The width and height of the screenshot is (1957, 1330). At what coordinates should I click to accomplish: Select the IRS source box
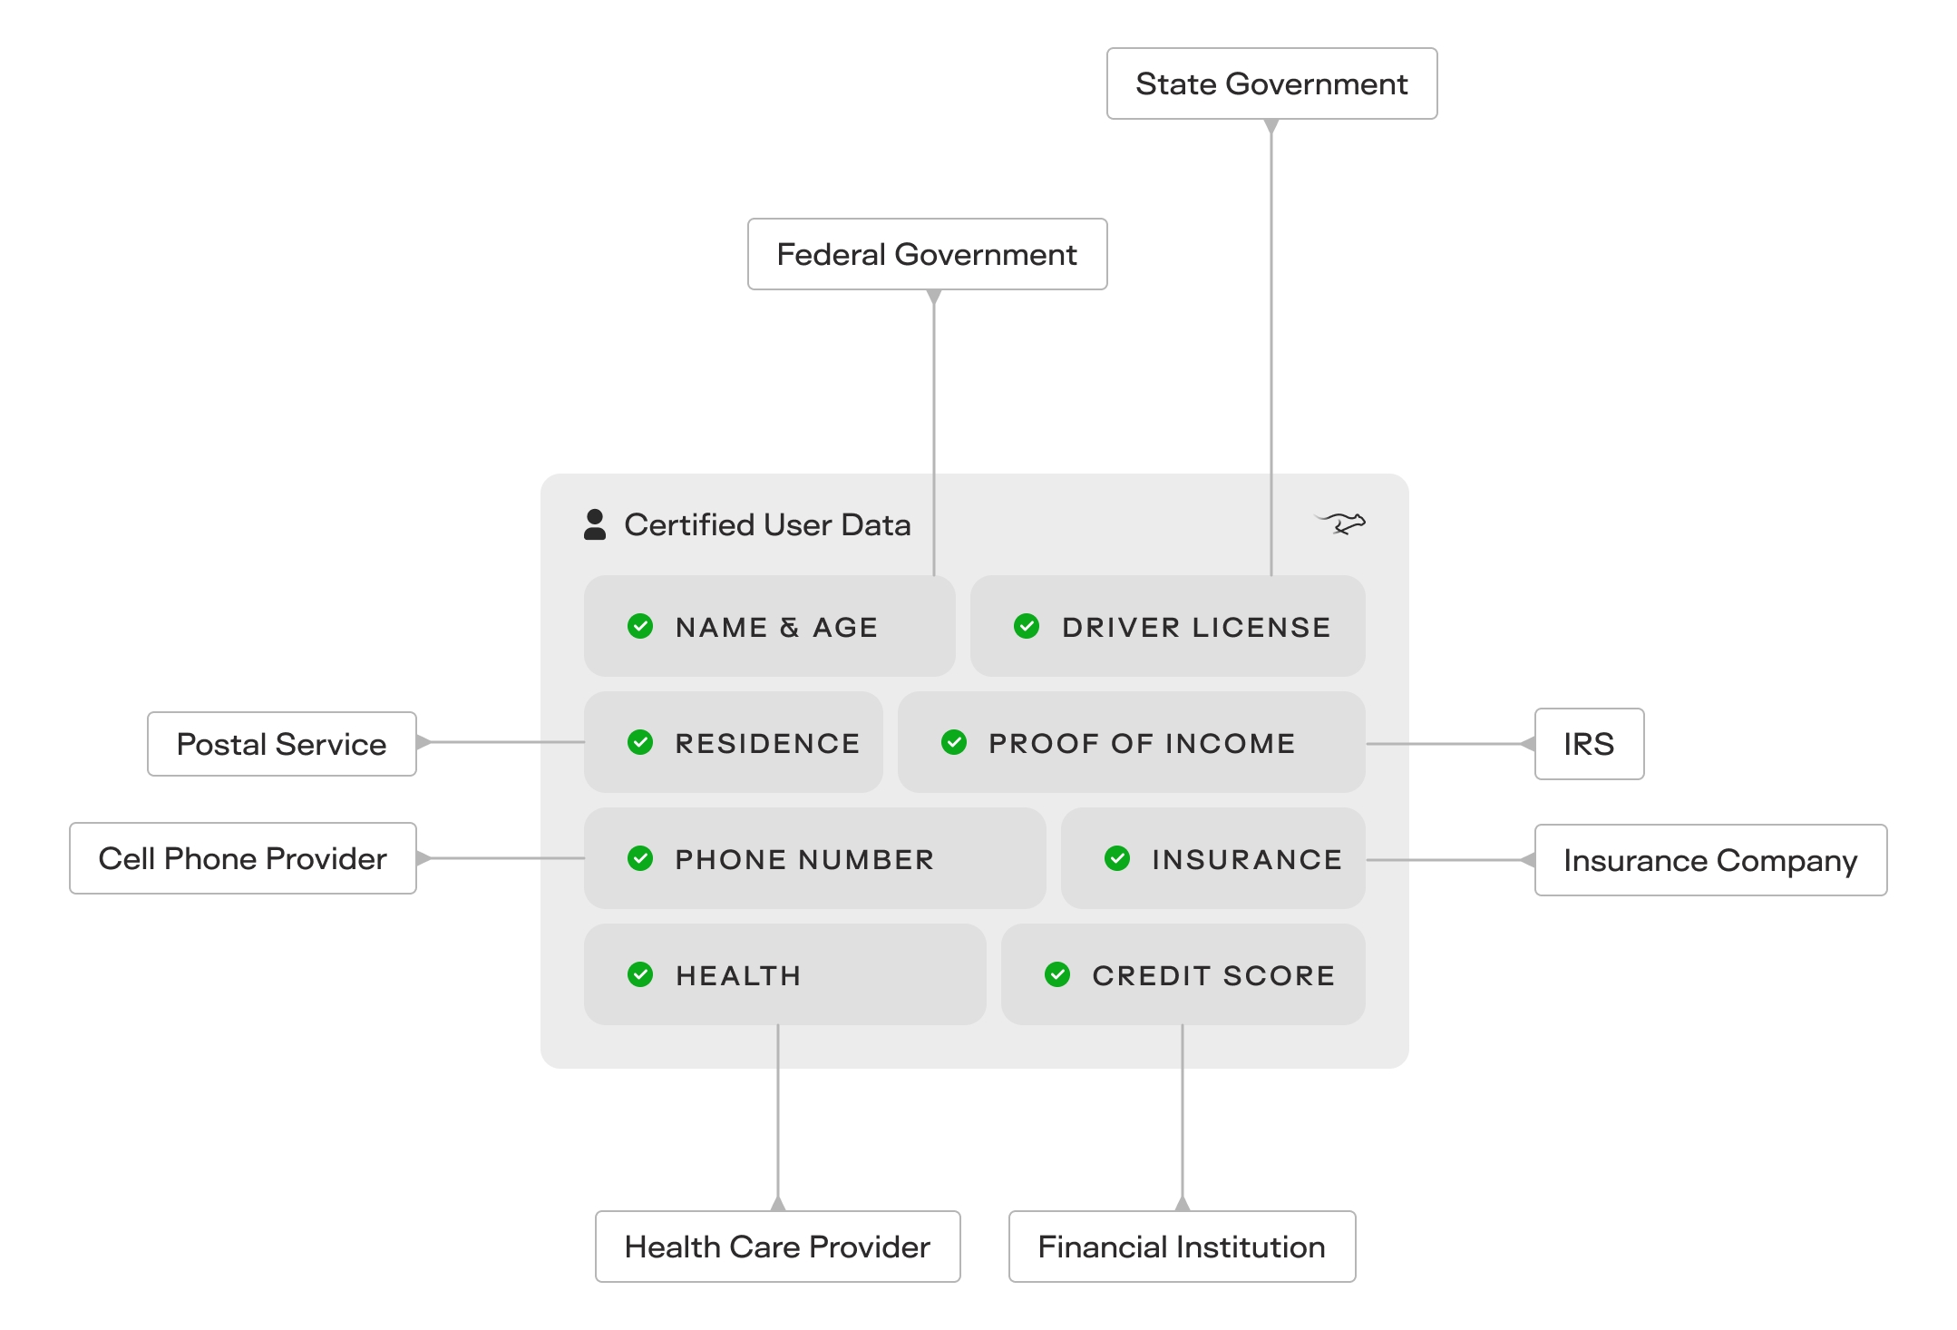1589,744
